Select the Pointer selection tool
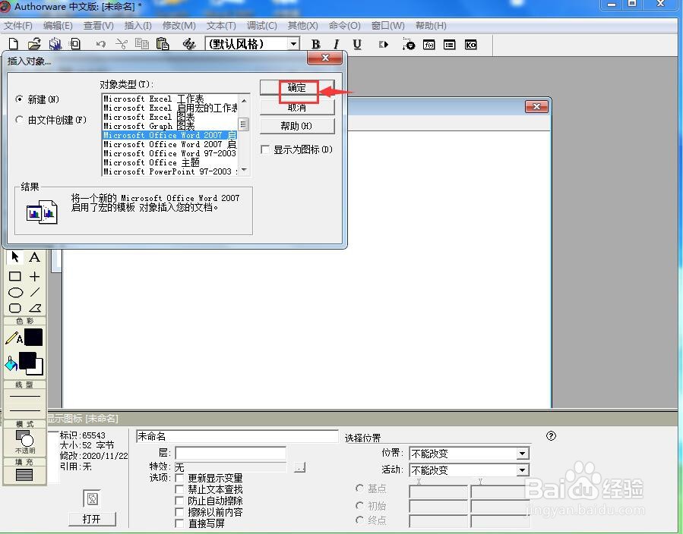683x534 pixels. click(x=15, y=257)
